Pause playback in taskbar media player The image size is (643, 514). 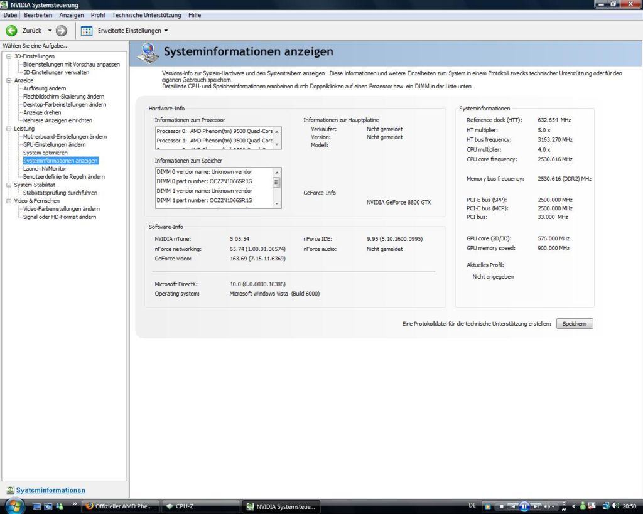[x=524, y=507]
